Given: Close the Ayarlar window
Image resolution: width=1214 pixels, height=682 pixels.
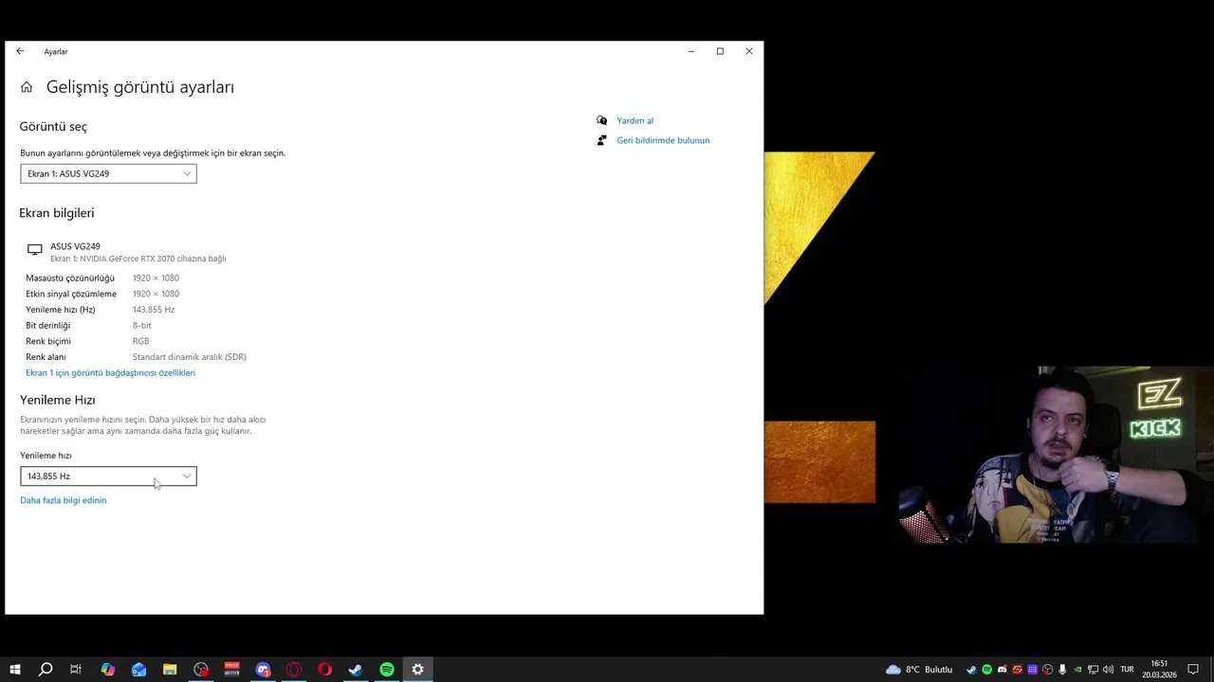Looking at the screenshot, I should click(749, 51).
